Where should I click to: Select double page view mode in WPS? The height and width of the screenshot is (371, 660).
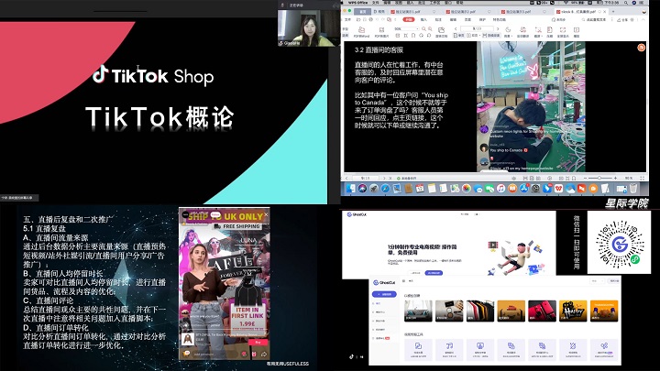[472, 36]
